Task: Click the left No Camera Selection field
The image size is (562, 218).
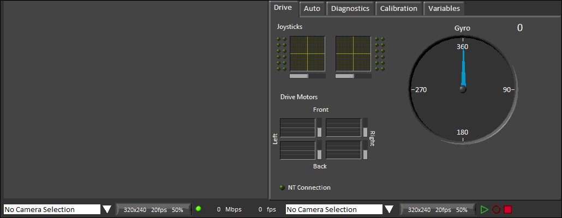Action: 52,209
